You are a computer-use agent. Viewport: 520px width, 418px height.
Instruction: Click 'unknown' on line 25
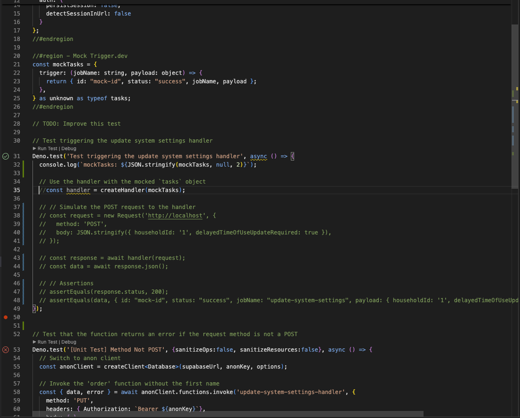point(61,98)
